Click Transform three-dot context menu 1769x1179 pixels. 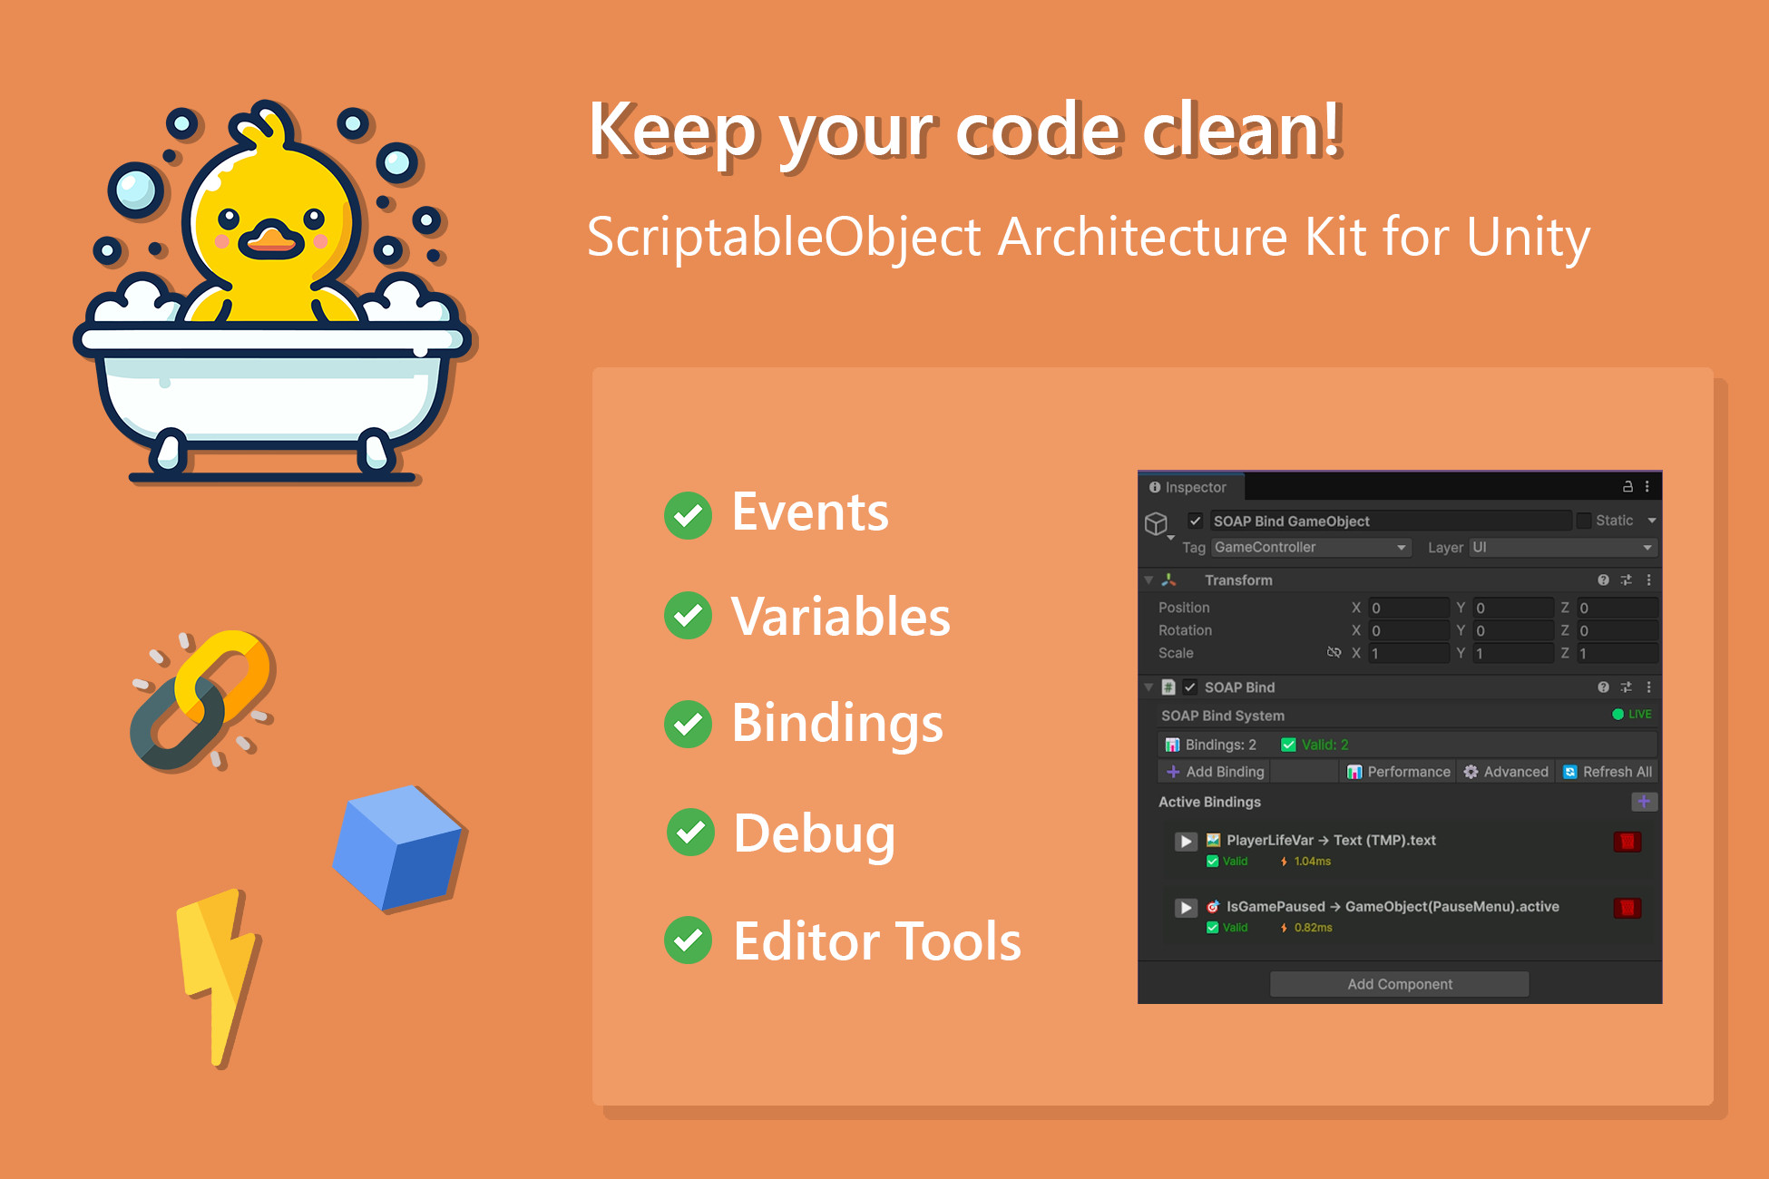click(1648, 580)
